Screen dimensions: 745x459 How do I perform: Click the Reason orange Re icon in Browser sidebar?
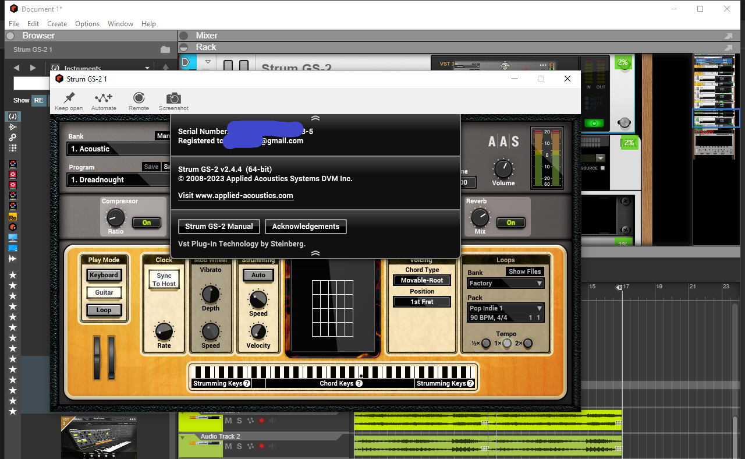[13, 217]
